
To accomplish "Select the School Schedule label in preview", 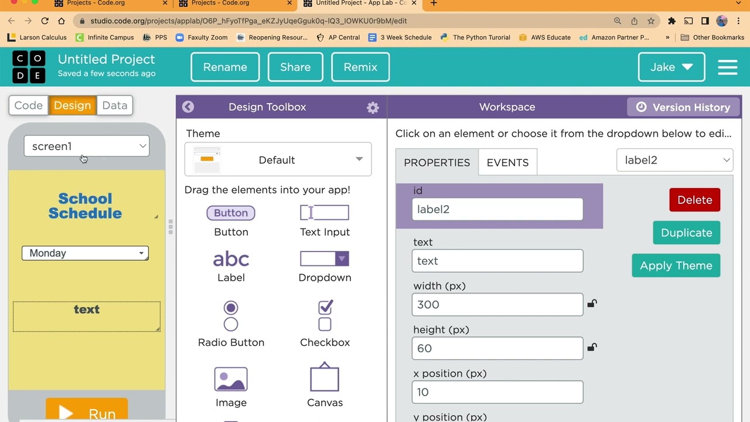I will tap(86, 206).
